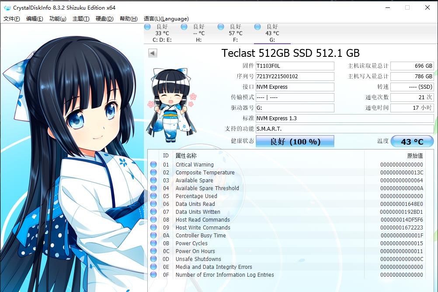Click the firmware field T1103F0L

tap(295, 66)
